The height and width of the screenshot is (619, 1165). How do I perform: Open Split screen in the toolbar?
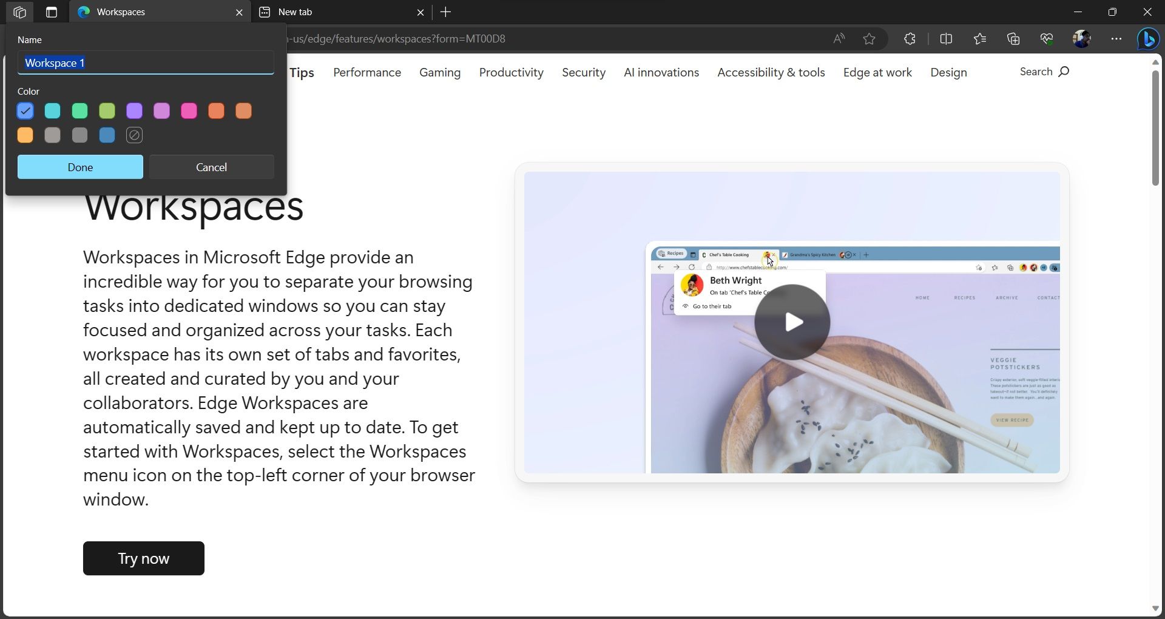click(x=947, y=39)
